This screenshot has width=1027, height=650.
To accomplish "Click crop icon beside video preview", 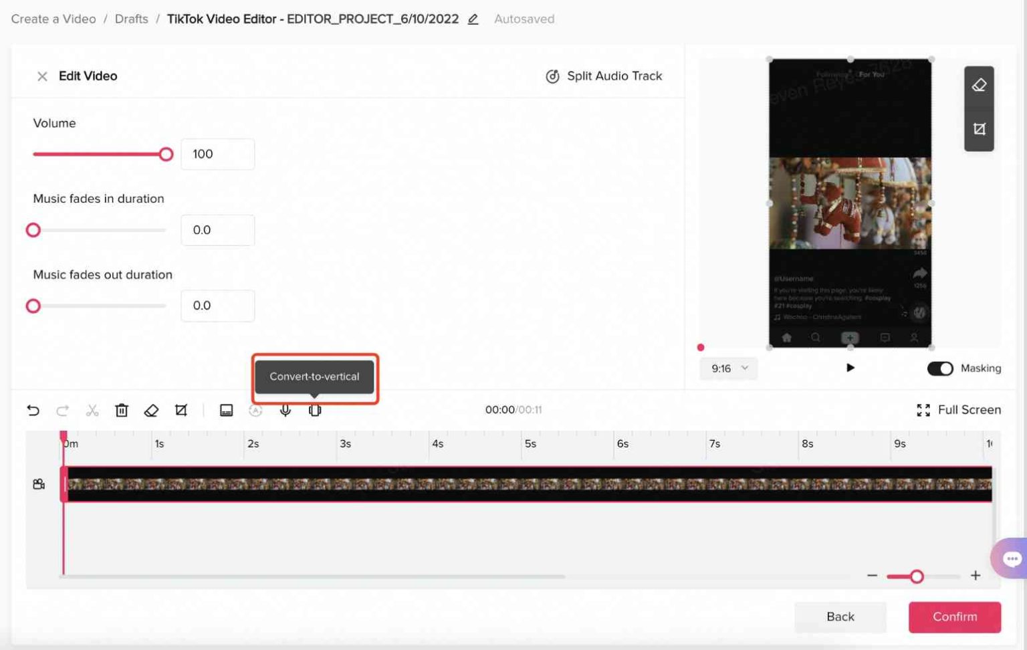I will [x=979, y=129].
